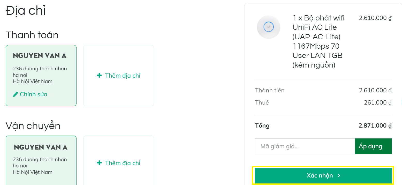Select the Thanh toán address card NGUYEN VAN A

tap(41, 76)
